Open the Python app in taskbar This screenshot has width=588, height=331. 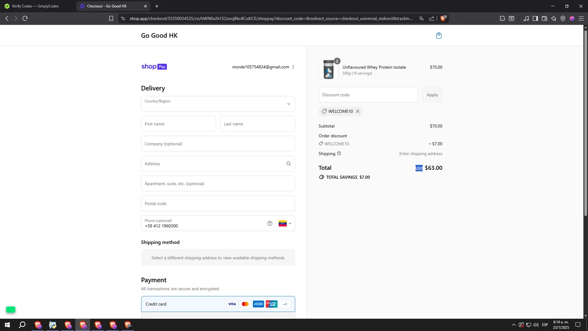tap(53, 325)
